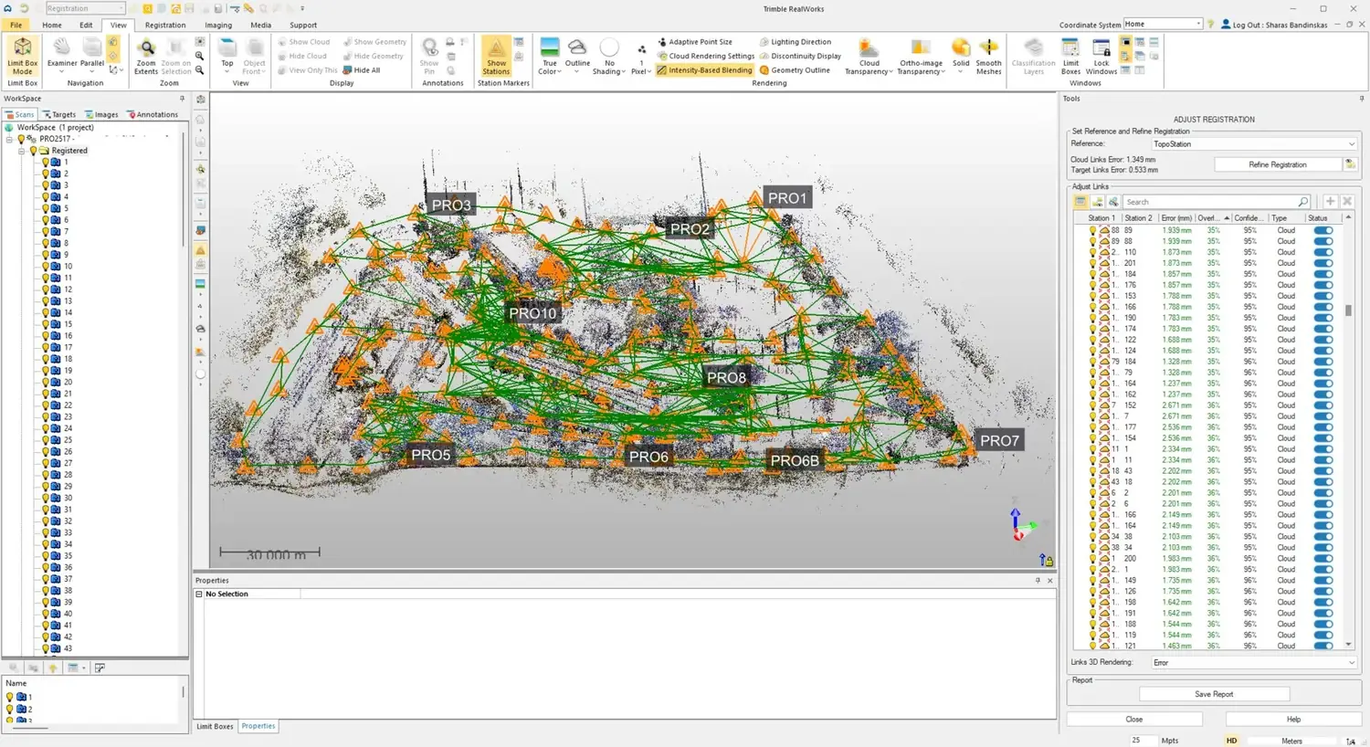1370x747 pixels.
Task: Disable the link with Station 2 value 110
Action: 1323,252
